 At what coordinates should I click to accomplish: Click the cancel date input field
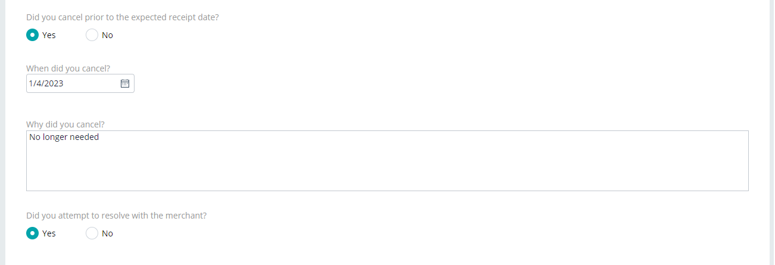tap(80, 83)
